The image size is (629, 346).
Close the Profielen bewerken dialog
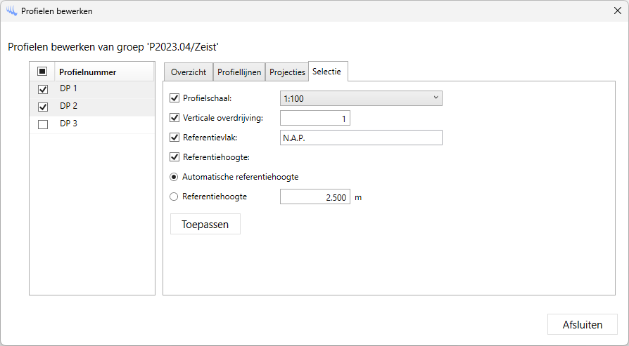click(x=617, y=11)
